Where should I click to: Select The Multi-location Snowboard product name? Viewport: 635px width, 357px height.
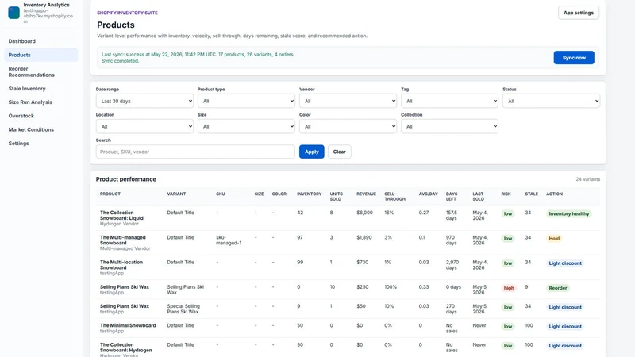pyautogui.click(x=121, y=265)
